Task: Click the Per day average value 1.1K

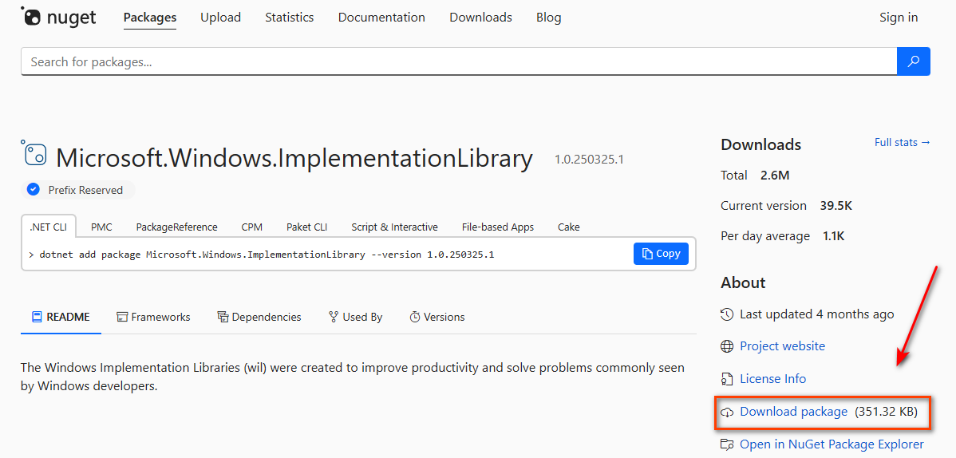Action: tap(832, 236)
